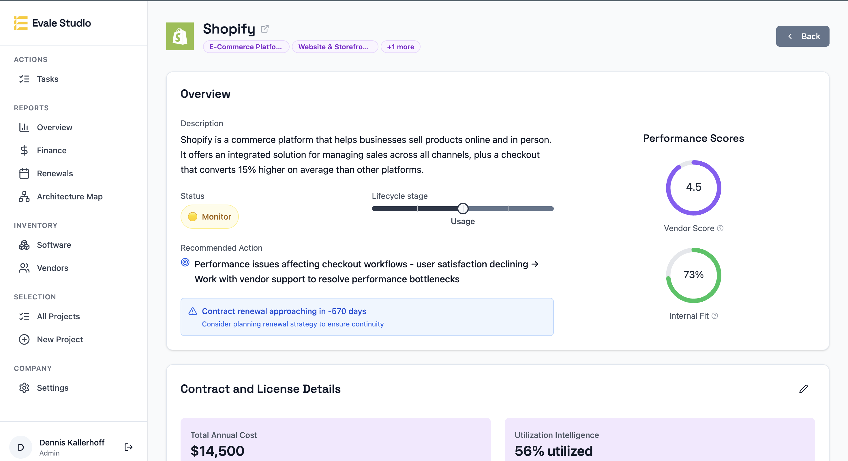Go Back using the Back button
Viewport: 848px width, 461px height.
tap(802, 36)
